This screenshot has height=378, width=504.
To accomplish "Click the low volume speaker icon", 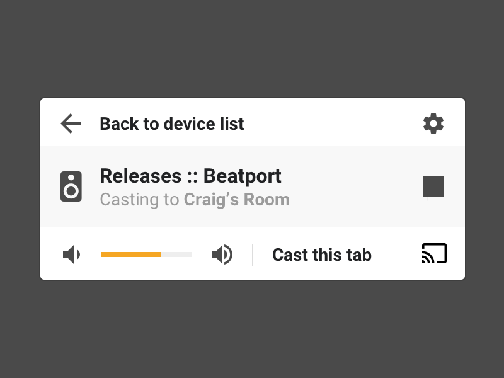I will pos(72,255).
